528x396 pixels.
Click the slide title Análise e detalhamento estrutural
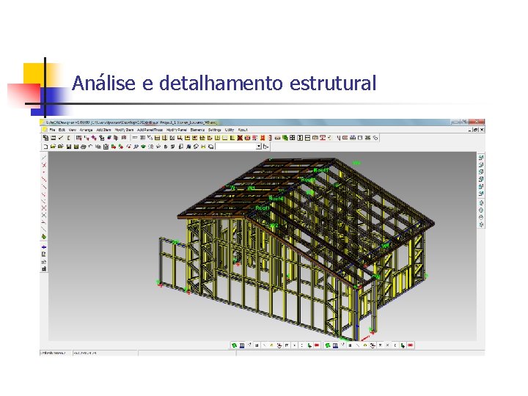click(224, 83)
